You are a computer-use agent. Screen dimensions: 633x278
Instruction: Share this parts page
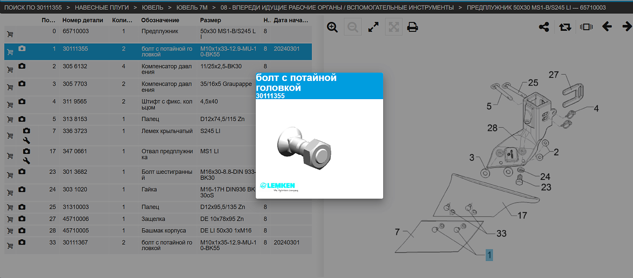click(x=544, y=27)
